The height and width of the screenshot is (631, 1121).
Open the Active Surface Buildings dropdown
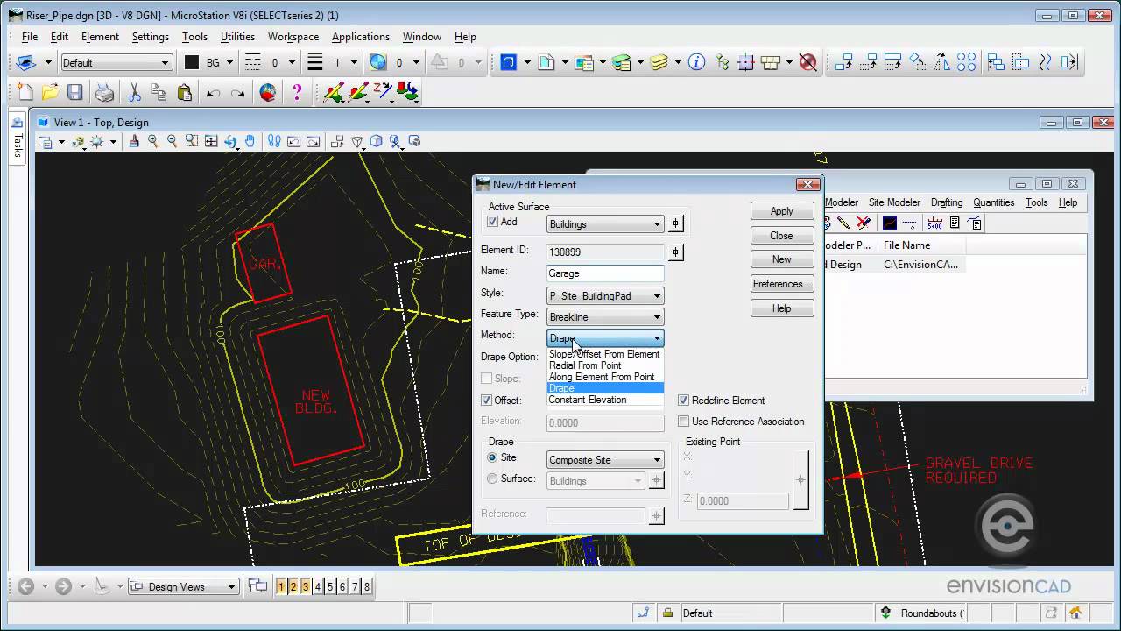click(x=605, y=224)
